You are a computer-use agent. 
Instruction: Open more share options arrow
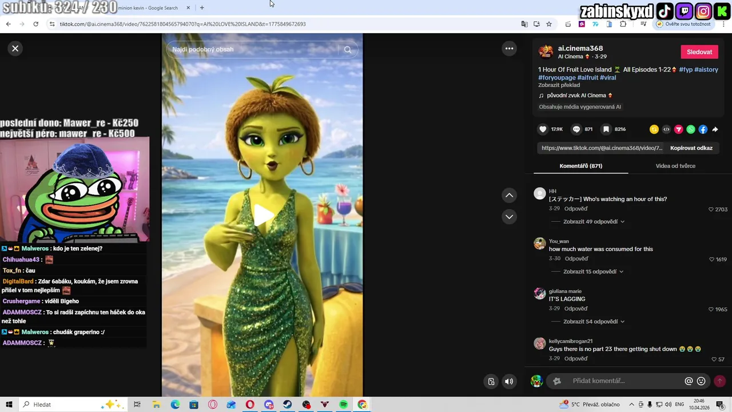(x=715, y=129)
